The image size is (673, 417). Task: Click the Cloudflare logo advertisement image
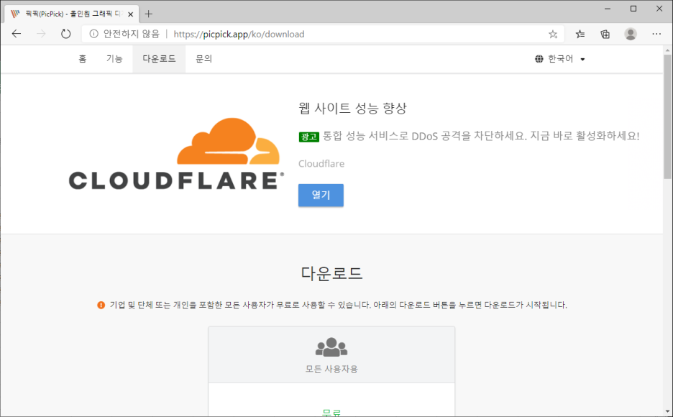[x=176, y=154]
